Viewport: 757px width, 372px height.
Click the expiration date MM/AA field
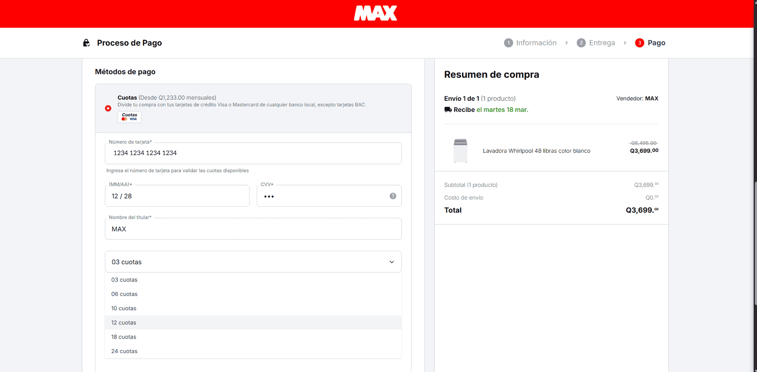tap(177, 196)
